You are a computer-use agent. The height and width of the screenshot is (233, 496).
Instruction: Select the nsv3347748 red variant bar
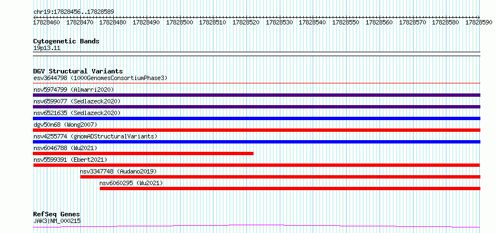coord(280,177)
